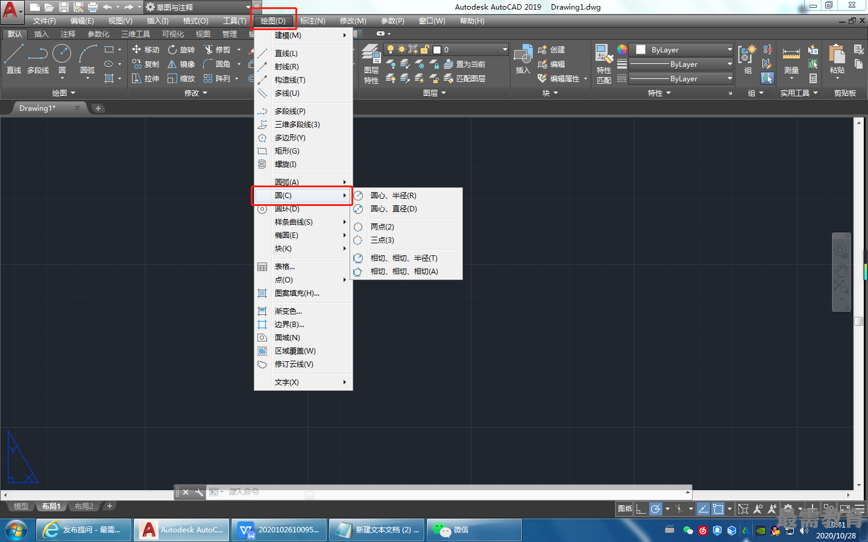Click the Move (移动) tool
This screenshot has width=868, height=542.
click(x=145, y=49)
